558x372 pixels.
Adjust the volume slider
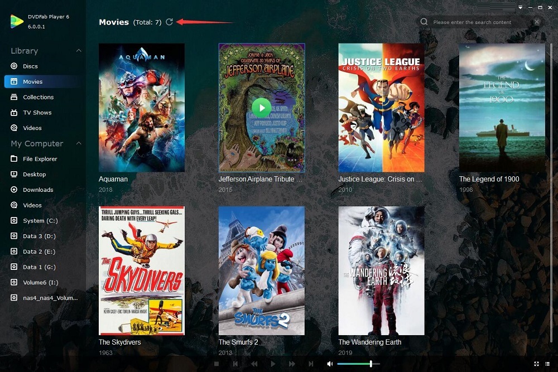[x=358, y=364]
